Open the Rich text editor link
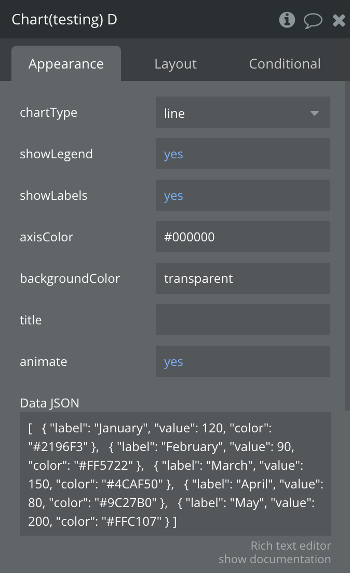This screenshot has height=573, width=350. [291, 545]
